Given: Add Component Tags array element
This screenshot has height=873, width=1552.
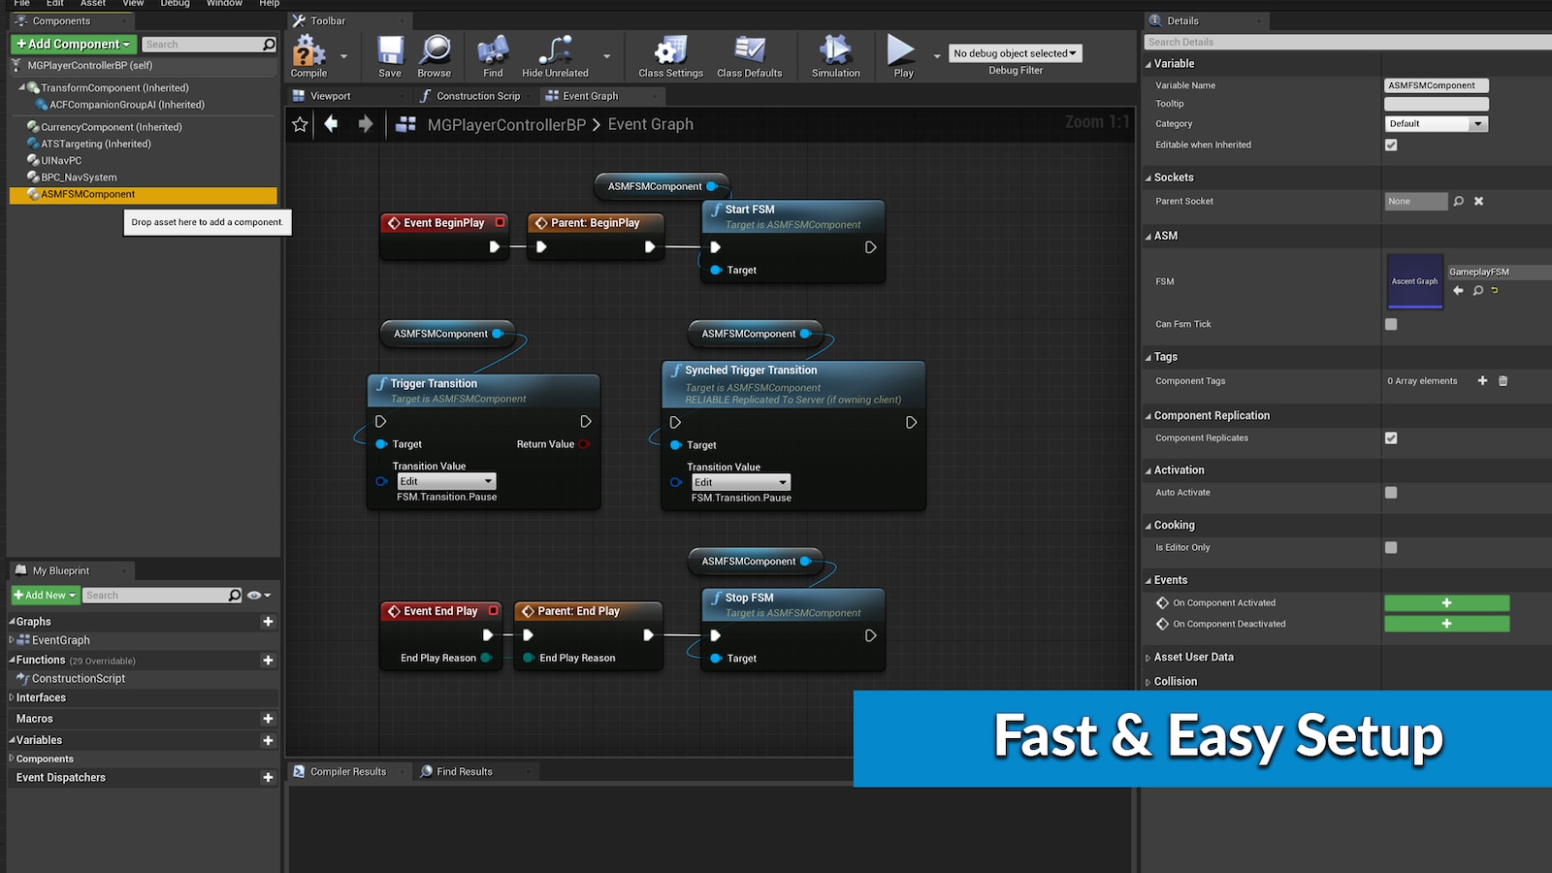Looking at the screenshot, I should click(x=1482, y=380).
